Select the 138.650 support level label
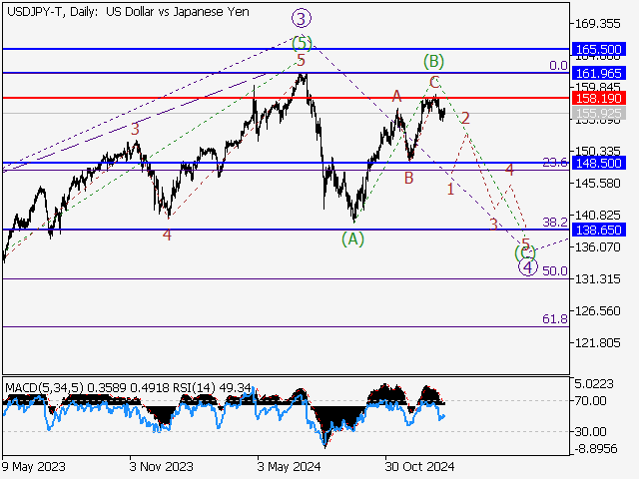 [x=599, y=230]
